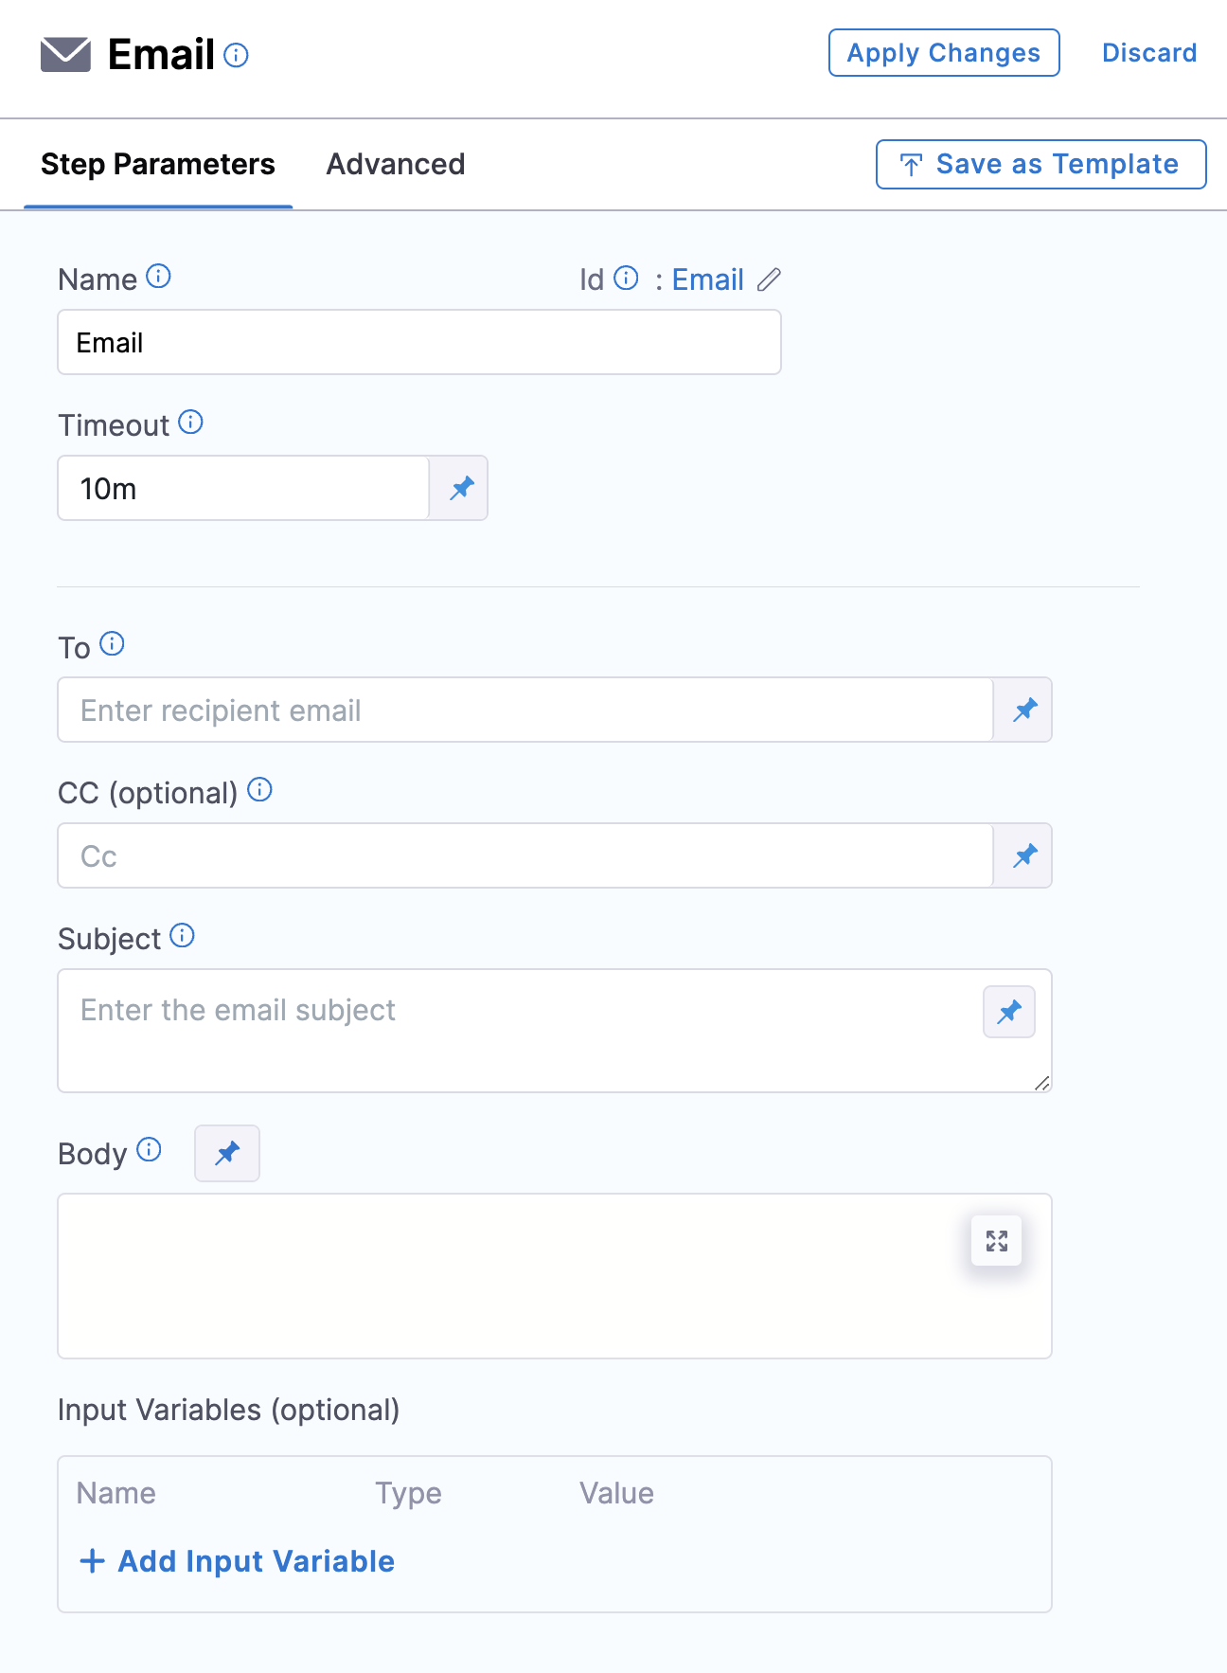Select the Step Parameters tab
Viewport: 1227px width, 1673px height.
(x=158, y=165)
